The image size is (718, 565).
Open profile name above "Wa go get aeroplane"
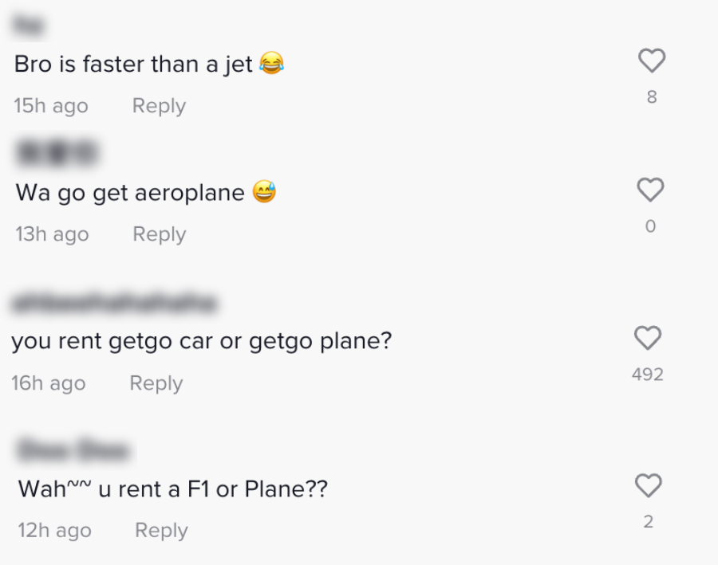pos(56,152)
